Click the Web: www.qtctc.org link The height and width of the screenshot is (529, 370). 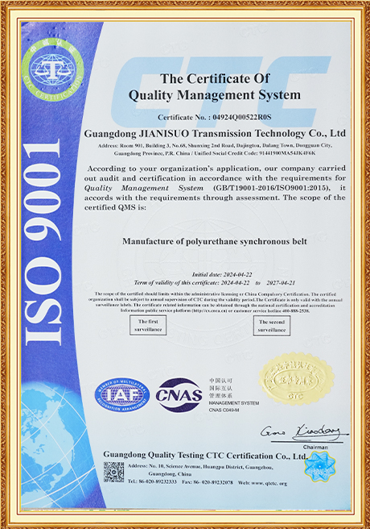pyautogui.click(x=262, y=483)
